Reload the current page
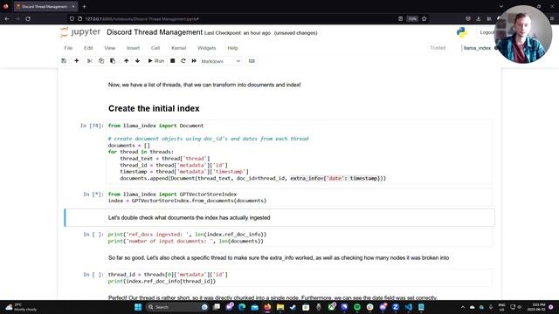The width and height of the screenshot is (559, 314). pos(28,18)
